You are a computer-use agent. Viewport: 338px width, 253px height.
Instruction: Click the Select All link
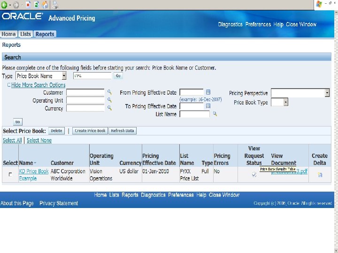pos(12,140)
